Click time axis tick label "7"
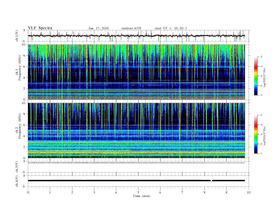This screenshot has height=216, width=280. point(182,192)
